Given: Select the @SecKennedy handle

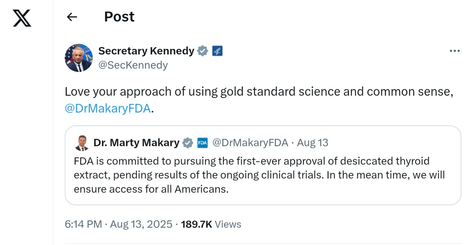Looking at the screenshot, I should click(133, 65).
